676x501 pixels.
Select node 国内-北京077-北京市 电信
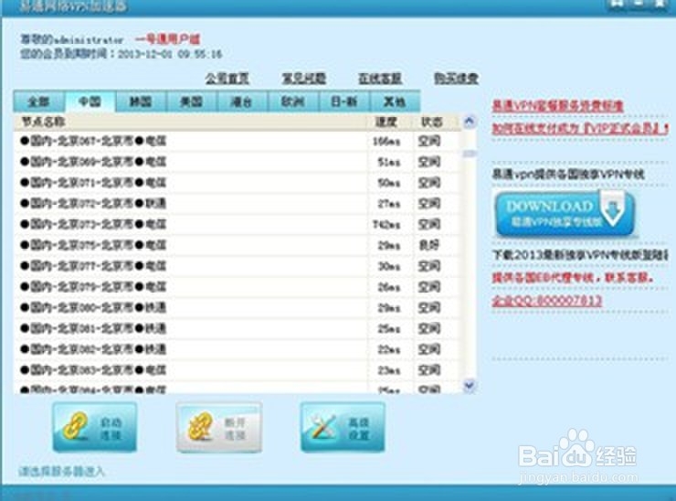coord(238,266)
